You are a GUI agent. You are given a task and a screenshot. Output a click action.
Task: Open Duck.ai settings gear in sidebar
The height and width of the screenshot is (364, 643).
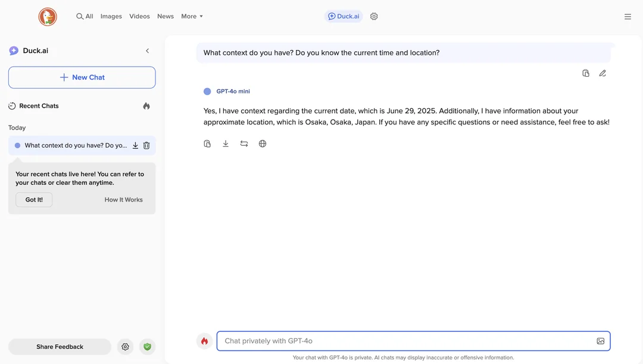(x=126, y=347)
